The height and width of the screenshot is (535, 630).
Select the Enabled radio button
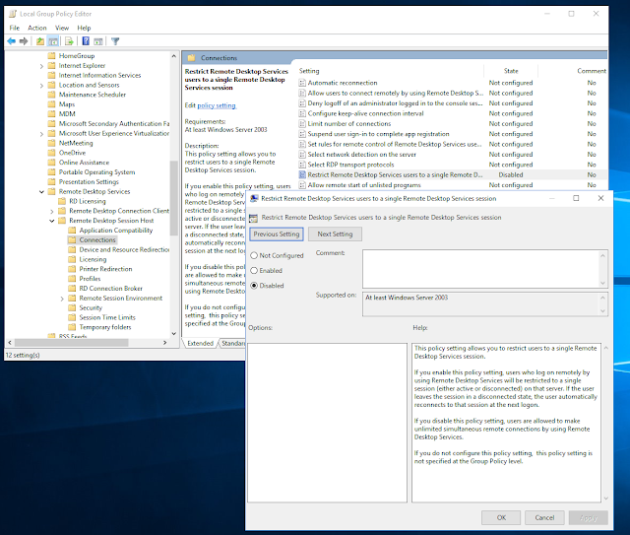click(x=254, y=271)
